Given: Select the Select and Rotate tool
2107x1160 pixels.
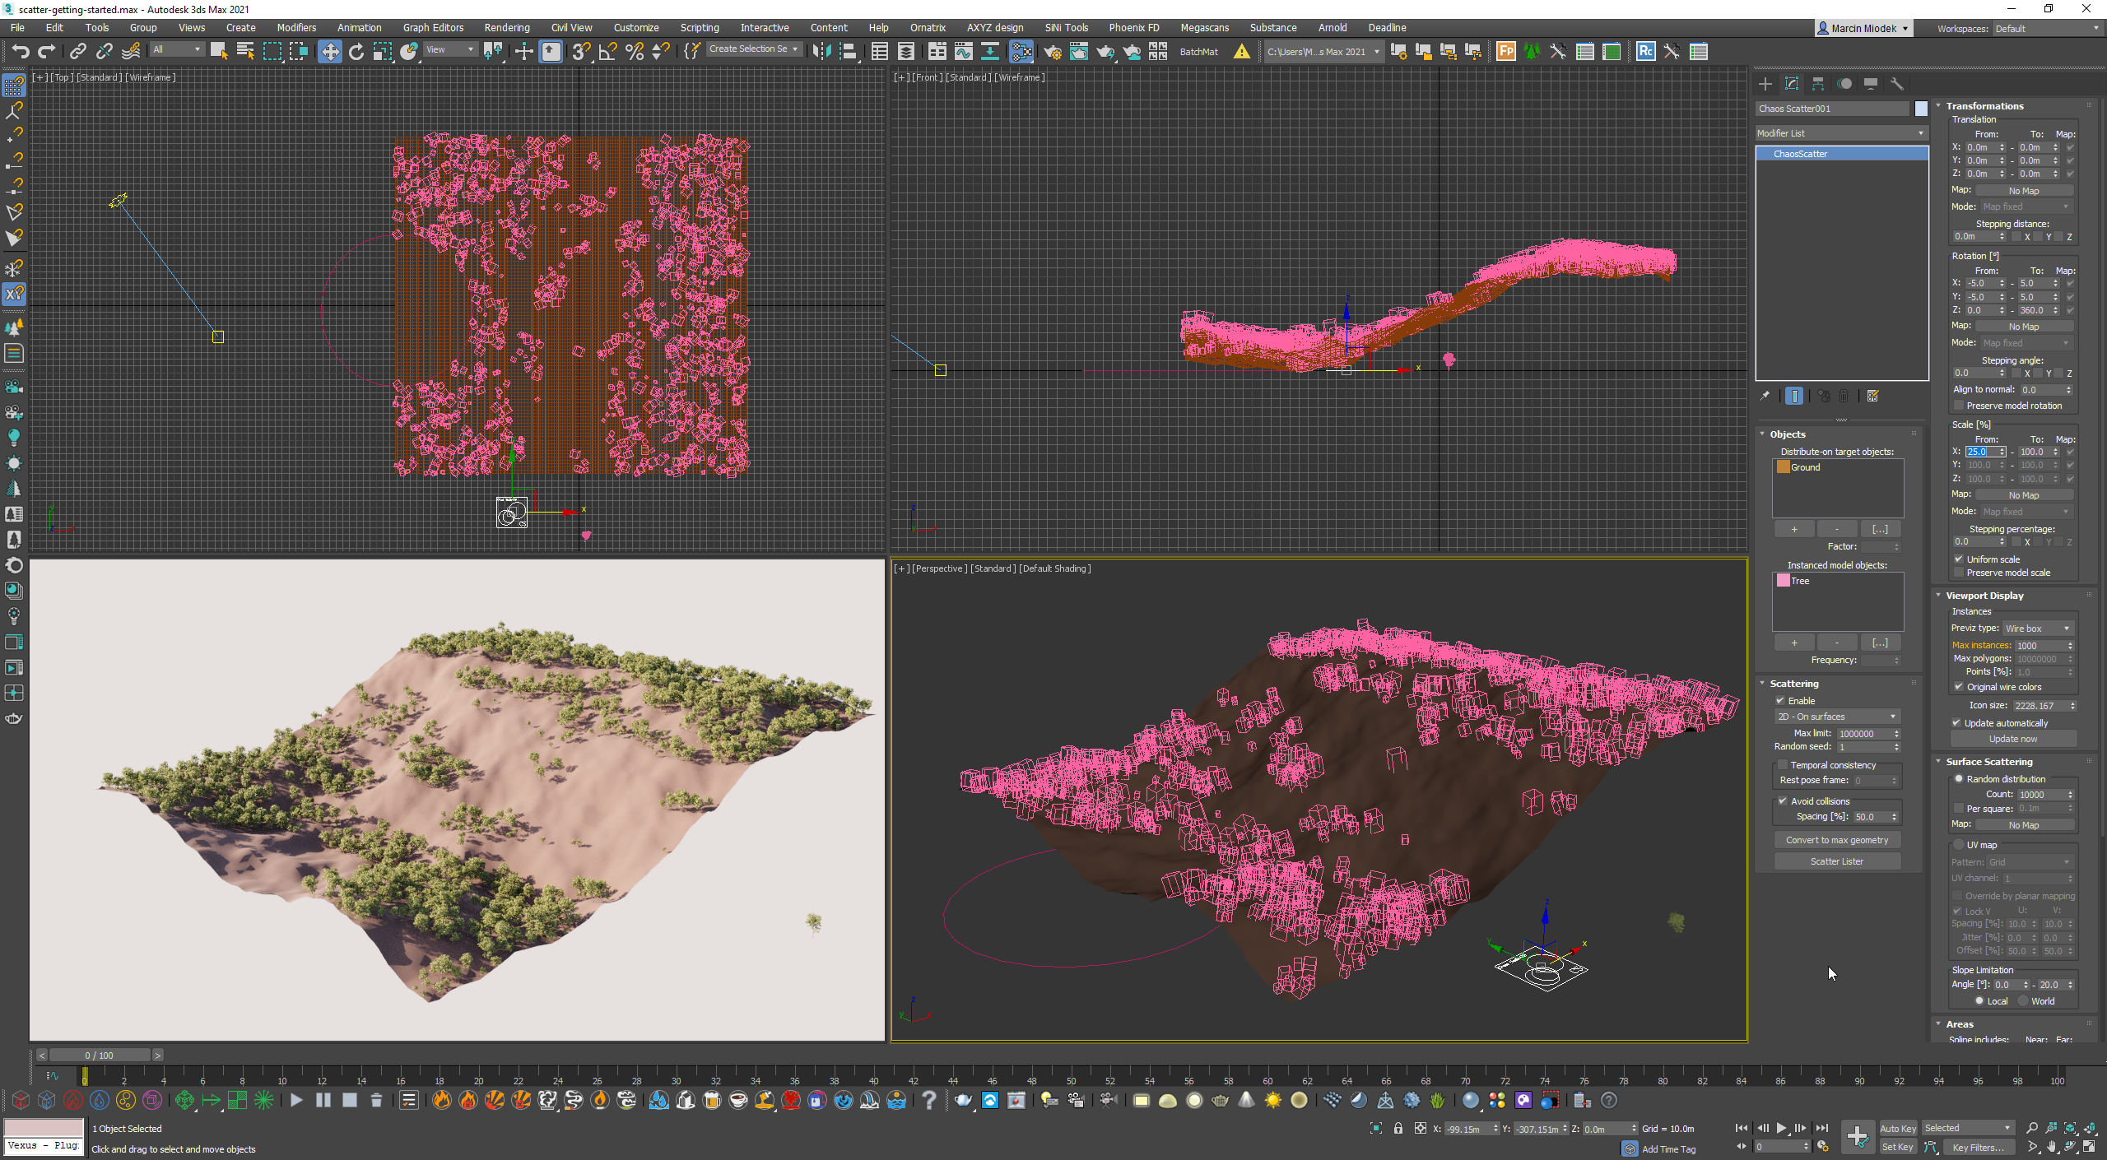Looking at the screenshot, I should [356, 52].
